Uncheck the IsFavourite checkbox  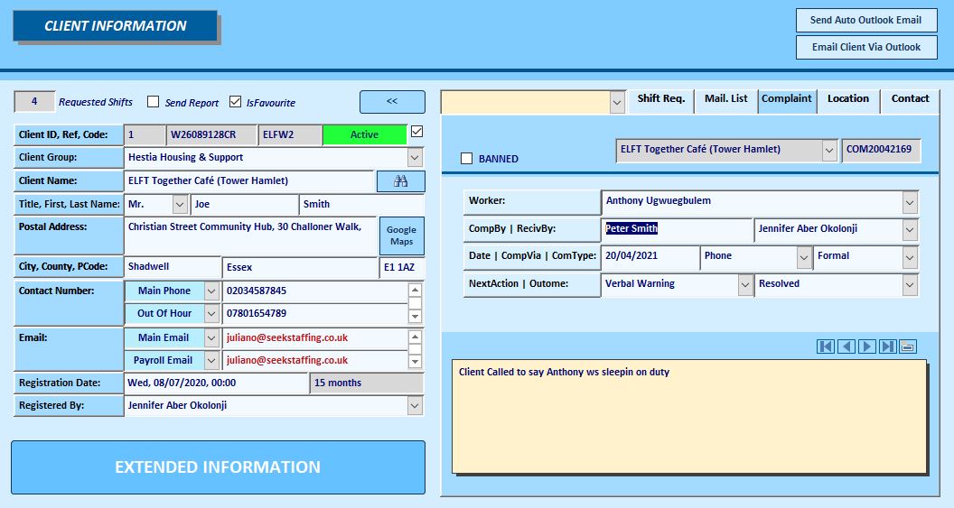click(236, 101)
